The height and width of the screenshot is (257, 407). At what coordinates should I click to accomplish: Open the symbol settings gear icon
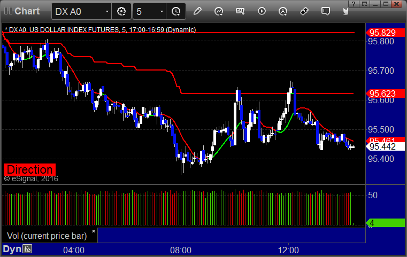(x=121, y=11)
